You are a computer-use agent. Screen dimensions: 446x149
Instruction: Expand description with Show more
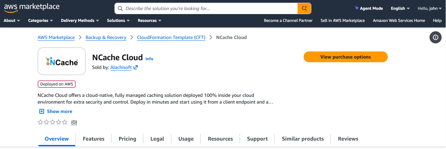(x=59, y=111)
